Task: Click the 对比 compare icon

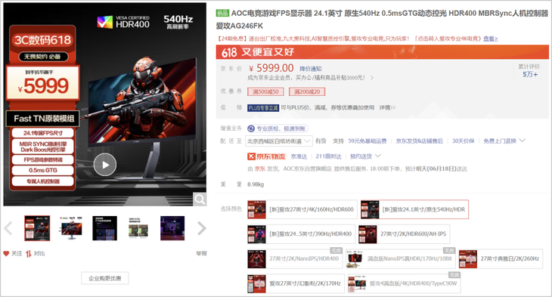Action: click(29, 253)
